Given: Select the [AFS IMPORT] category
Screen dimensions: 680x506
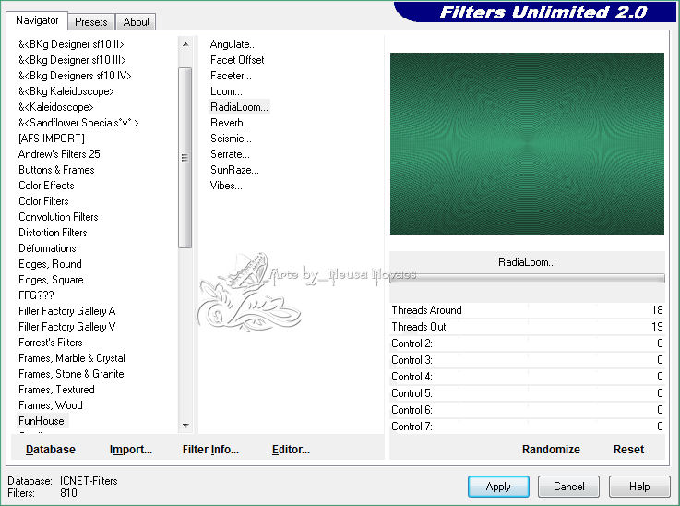Looking at the screenshot, I should click(x=51, y=138).
